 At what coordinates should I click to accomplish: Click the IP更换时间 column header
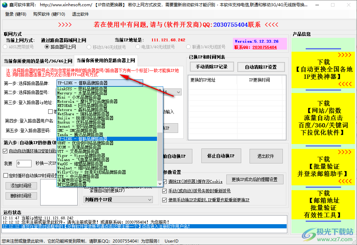(260, 80)
